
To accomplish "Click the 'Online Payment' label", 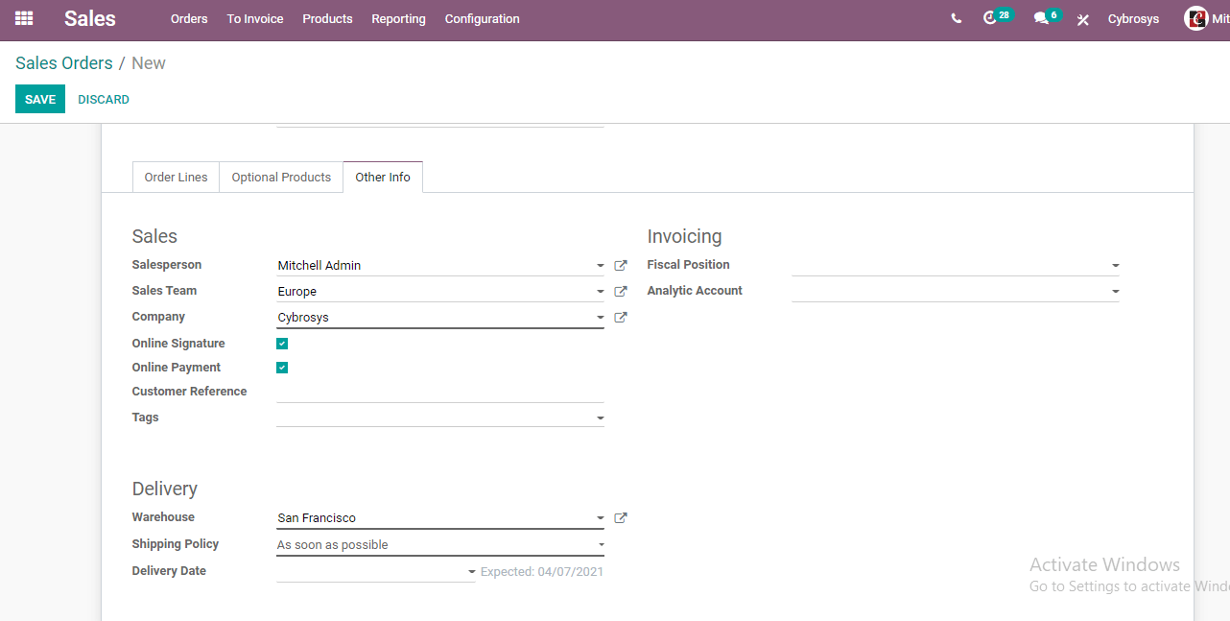I will (x=177, y=368).
